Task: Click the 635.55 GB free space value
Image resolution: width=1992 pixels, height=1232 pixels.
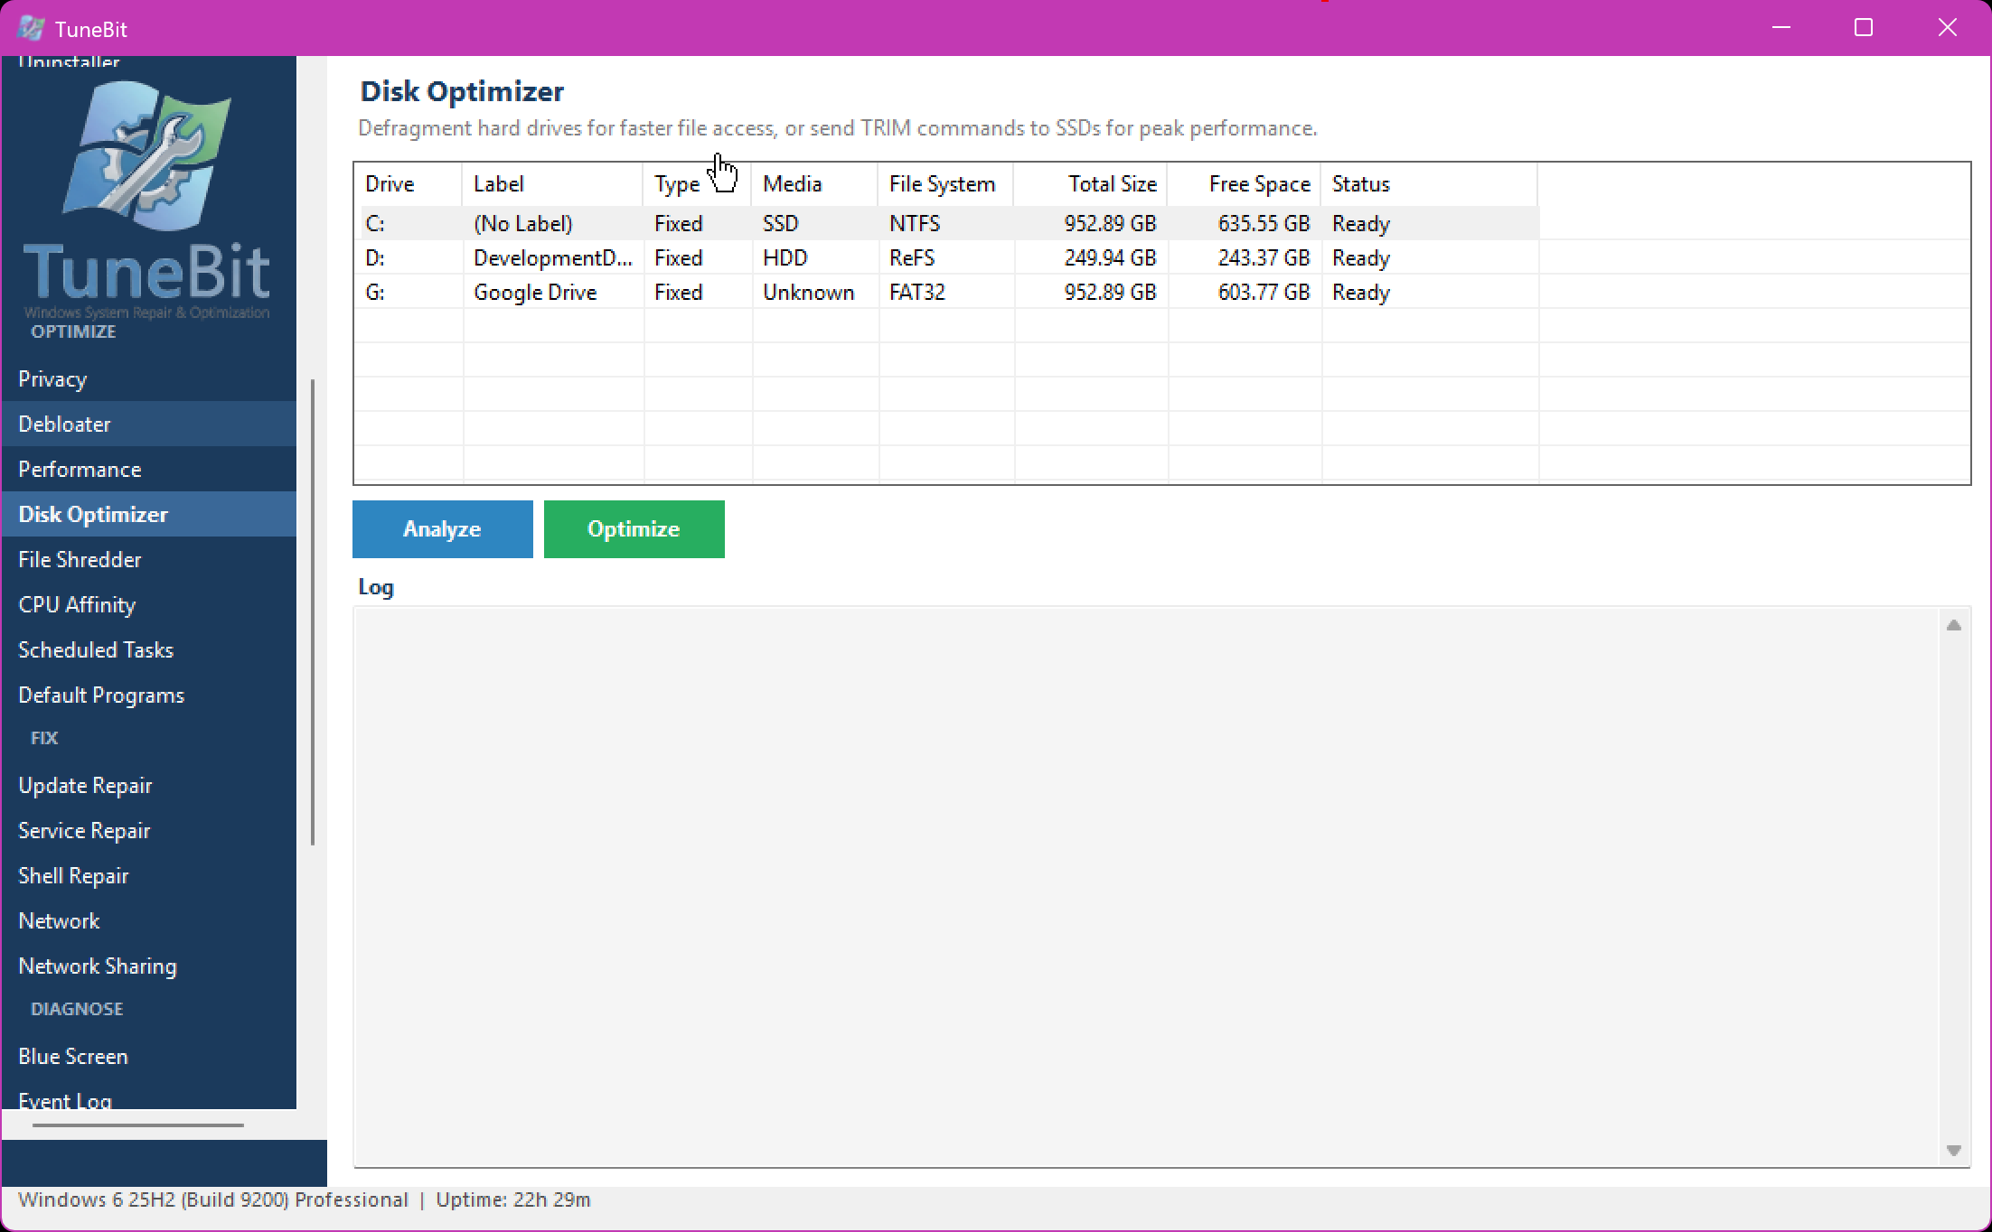Action: 1264,223
